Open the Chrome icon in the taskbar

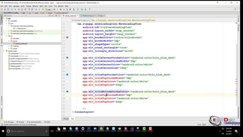[x=58, y=129]
